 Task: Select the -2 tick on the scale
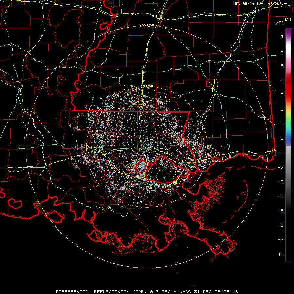[x=281, y=168]
